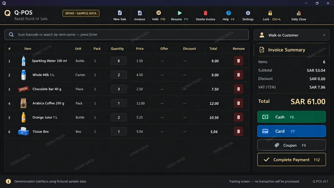
Task: Resume a held invoice
Action: click(x=180, y=15)
